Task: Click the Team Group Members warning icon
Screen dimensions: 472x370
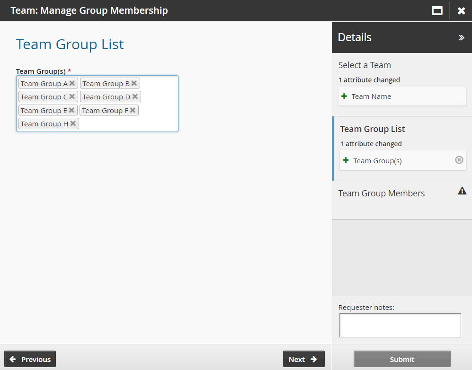Action: [462, 191]
